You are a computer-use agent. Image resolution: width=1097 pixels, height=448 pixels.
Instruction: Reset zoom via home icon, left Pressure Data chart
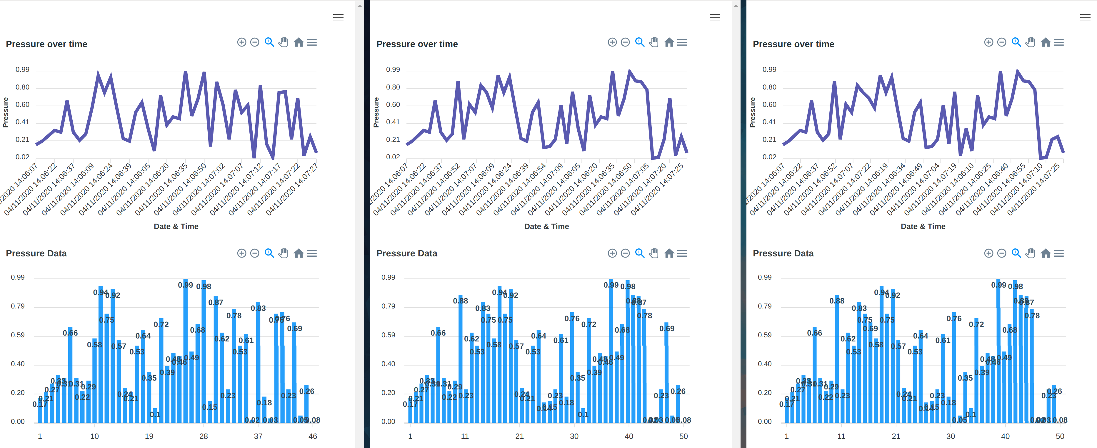tap(299, 253)
